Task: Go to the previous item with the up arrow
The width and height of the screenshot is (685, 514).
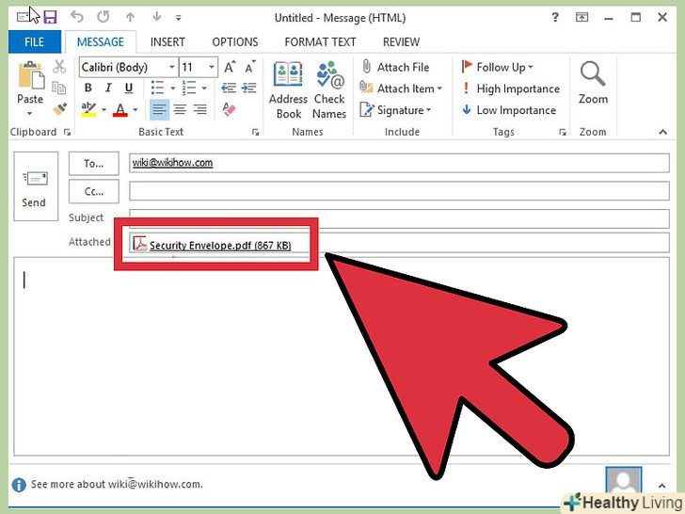Action: [x=130, y=17]
